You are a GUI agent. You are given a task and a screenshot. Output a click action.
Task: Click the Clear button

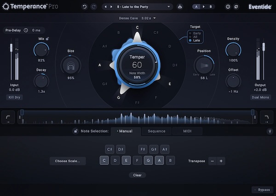pos(137,175)
